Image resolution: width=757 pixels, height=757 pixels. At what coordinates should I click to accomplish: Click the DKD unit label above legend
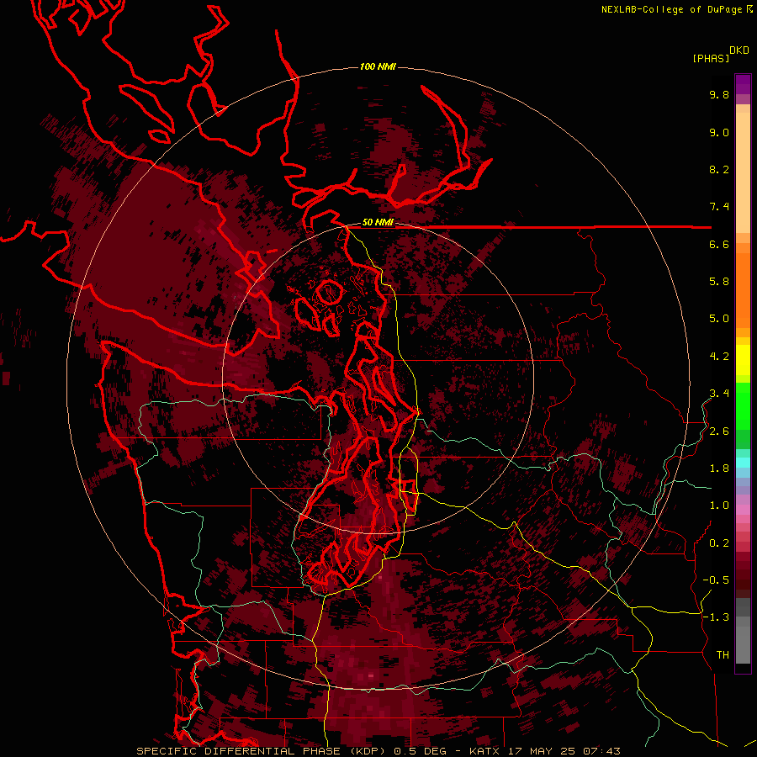click(739, 50)
